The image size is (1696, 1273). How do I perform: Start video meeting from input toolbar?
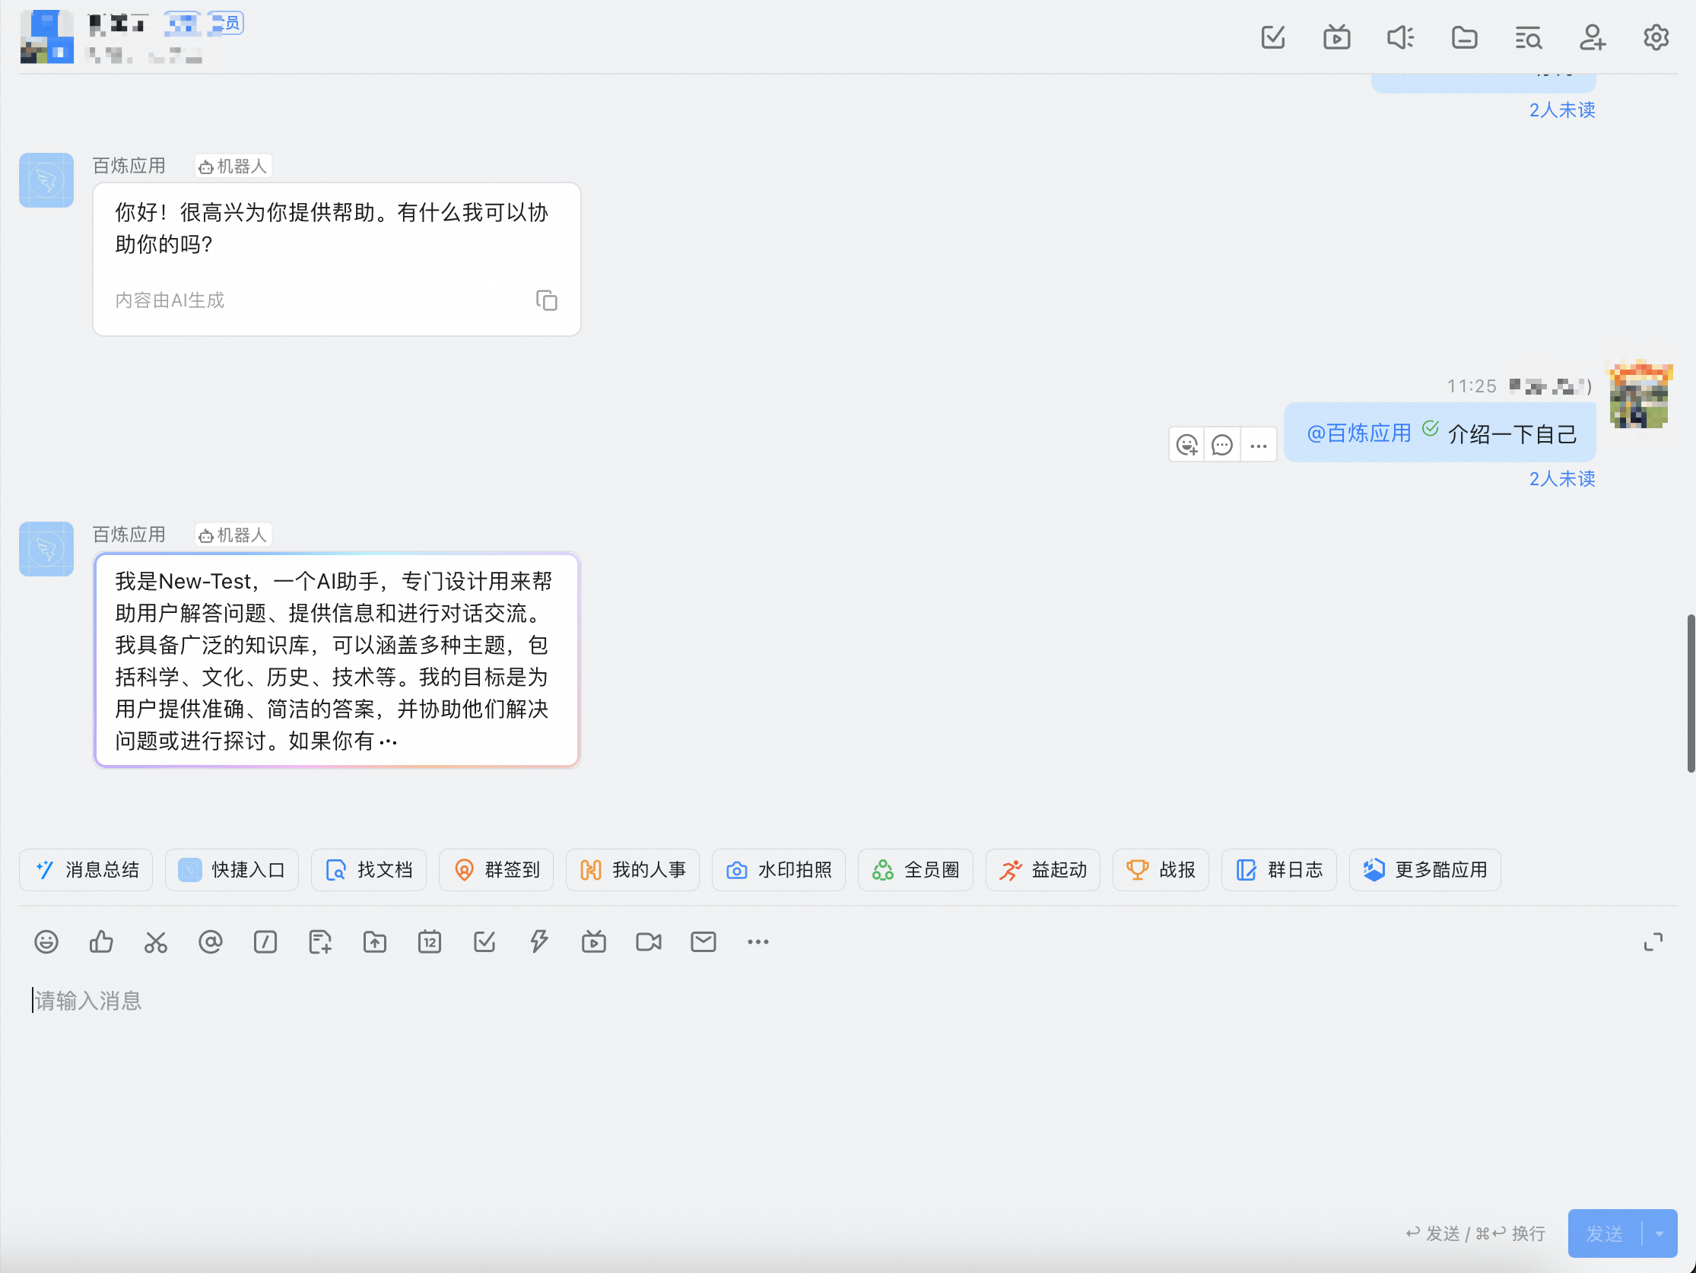point(648,941)
